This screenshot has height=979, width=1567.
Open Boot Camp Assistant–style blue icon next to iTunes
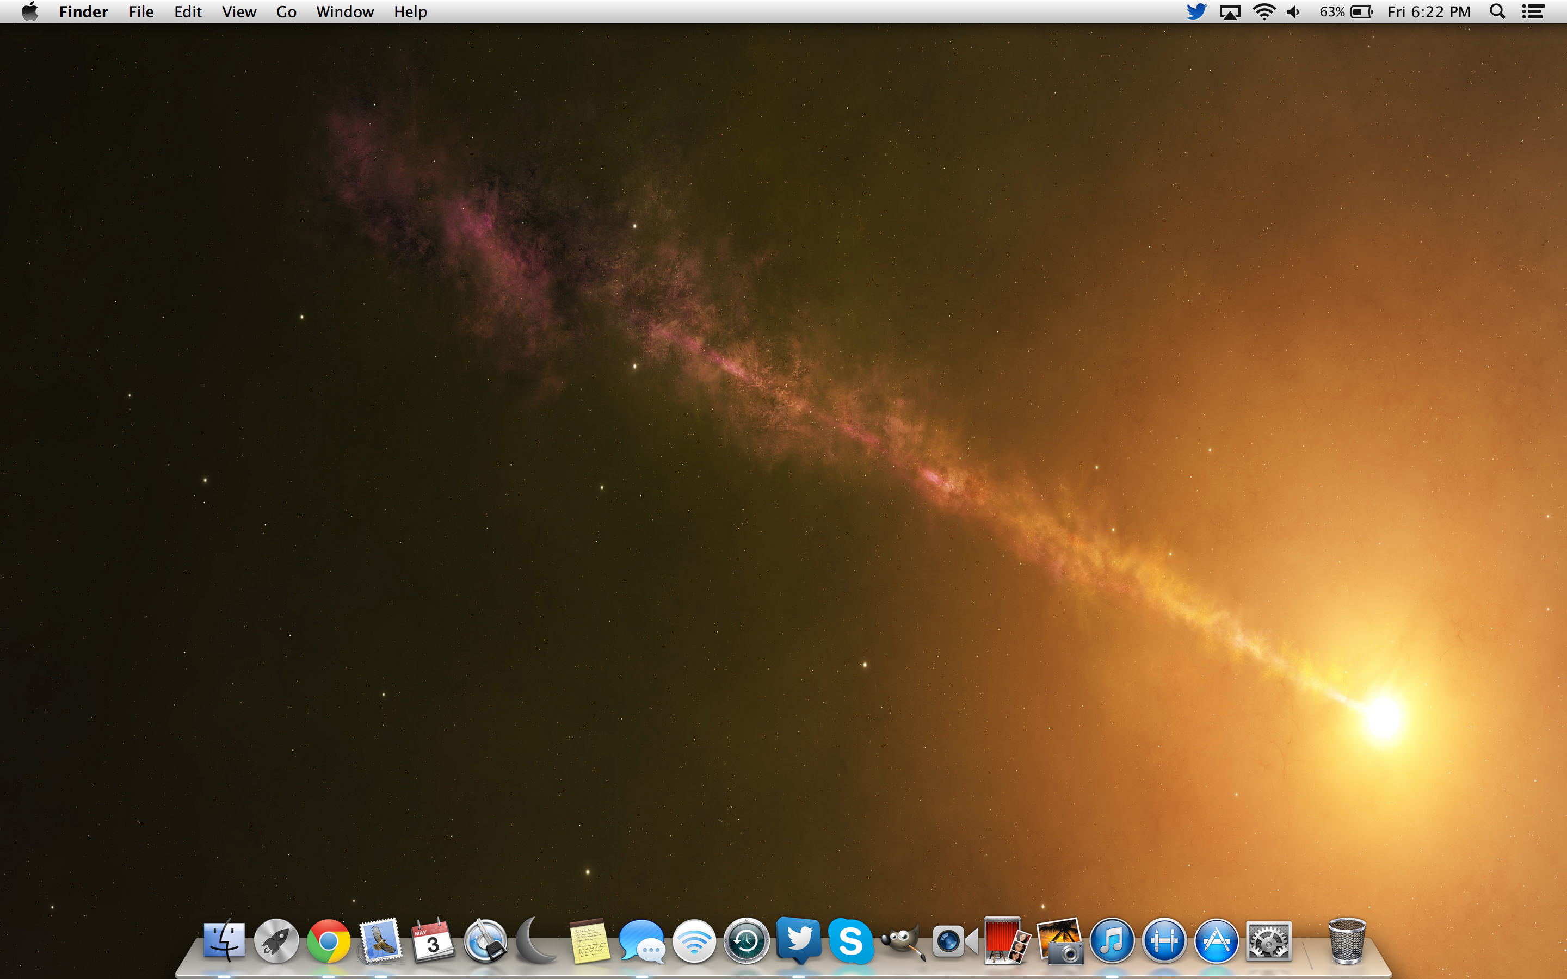pyautogui.click(x=1164, y=941)
